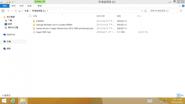Refresh the current folder view
Screen dimensions: 185x104
(146, 11)
